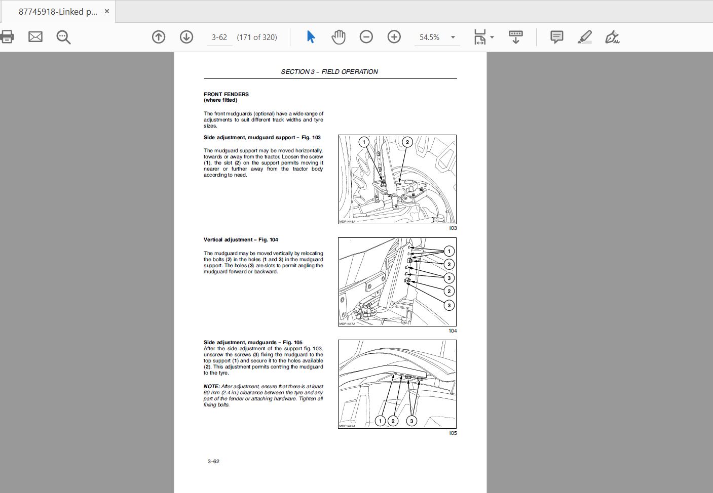Go to previous page arrow
The width and height of the screenshot is (713, 493).
[159, 37]
